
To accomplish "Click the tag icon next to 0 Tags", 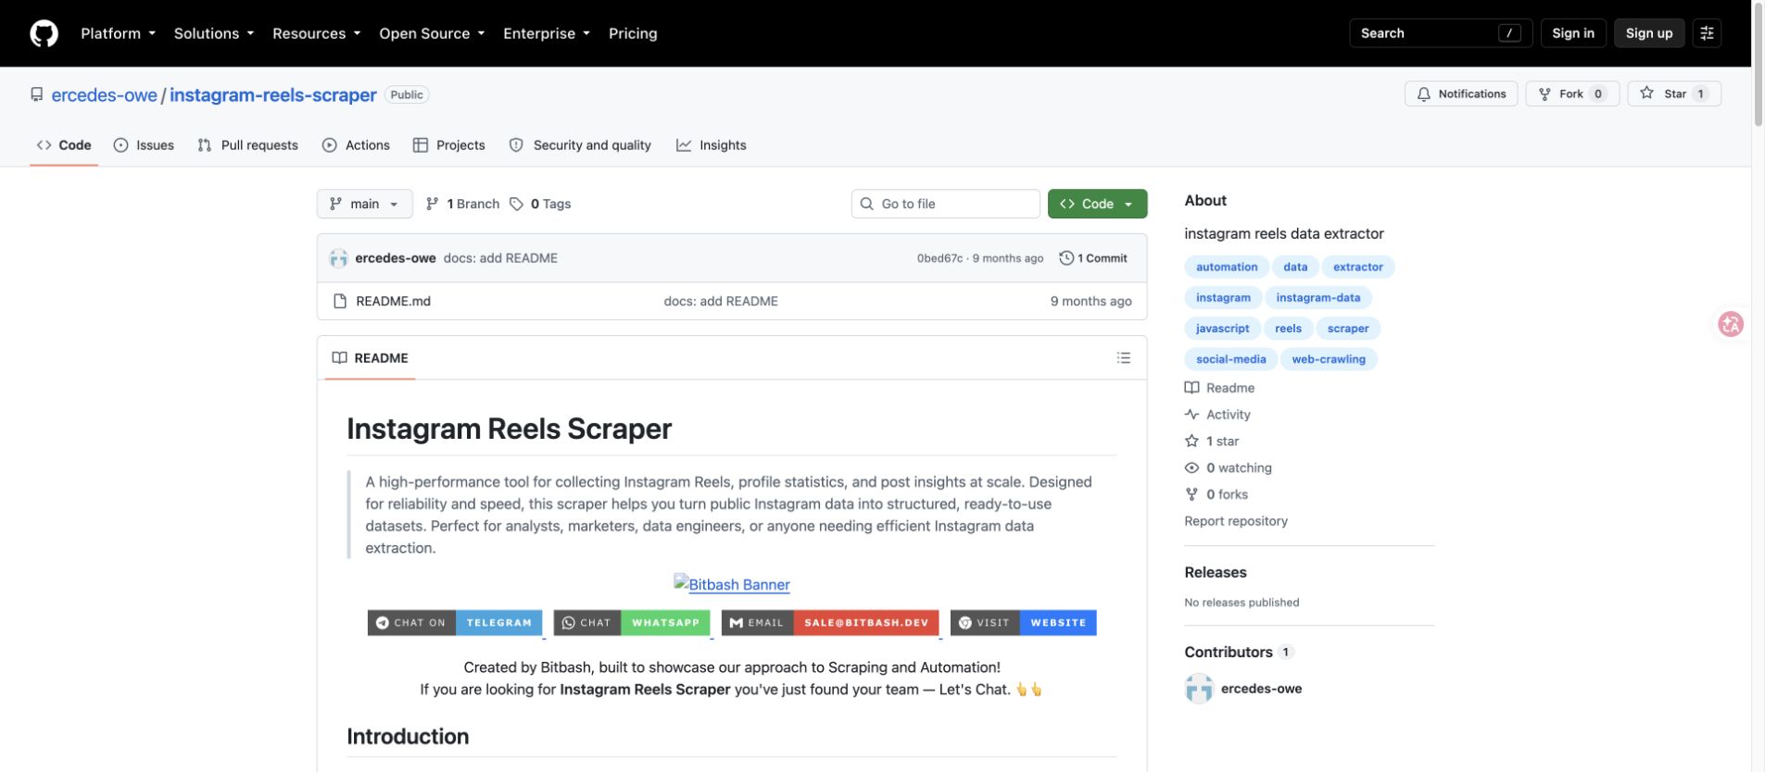I will 516,204.
